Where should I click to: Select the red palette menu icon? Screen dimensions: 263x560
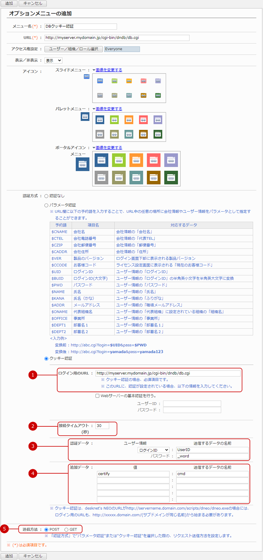(x=144, y=120)
